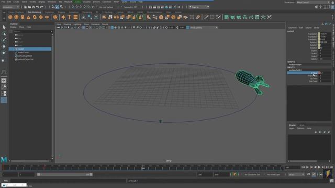The width and height of the screenshot is (335, 188).
Task: Open the viewport Shading menu
Action: point(67,25)
